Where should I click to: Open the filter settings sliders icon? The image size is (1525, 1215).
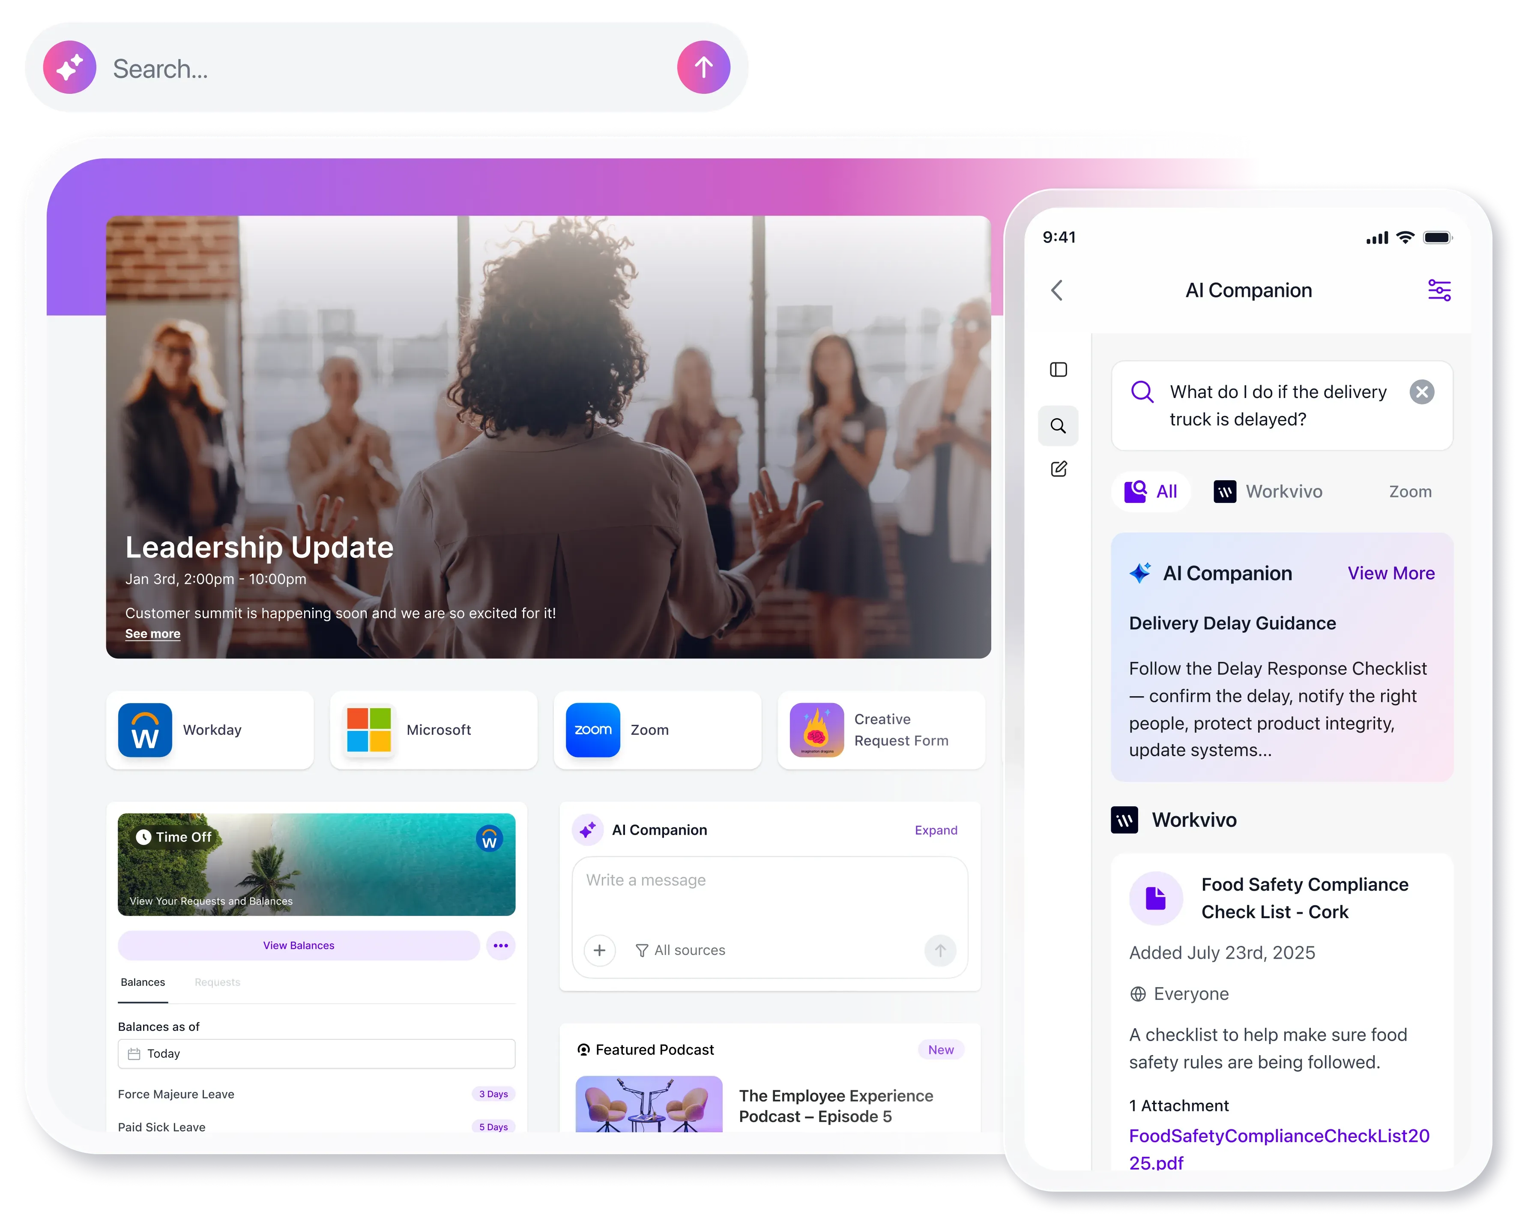click(x=1439, y=290)
